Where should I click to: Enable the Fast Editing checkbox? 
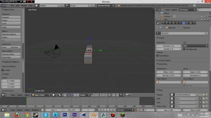point(158,56)
